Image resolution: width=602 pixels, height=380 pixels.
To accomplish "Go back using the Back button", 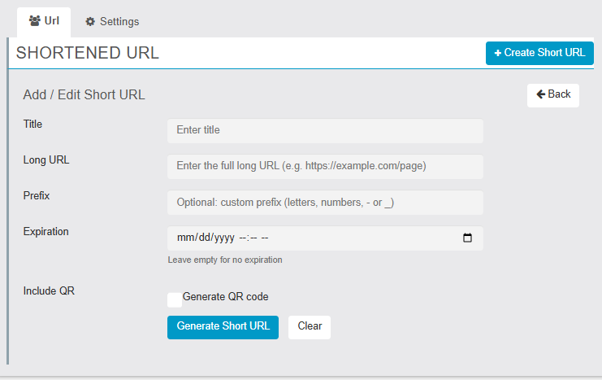I will [553, 94].
